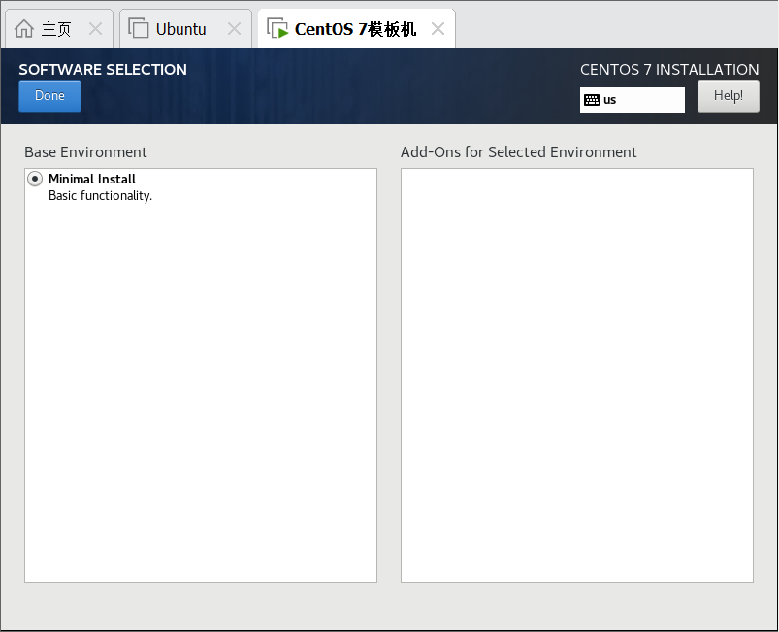This screenshot has width=779, height=632.
Task: Click the blue Done button
Action: tap(49, 96)
